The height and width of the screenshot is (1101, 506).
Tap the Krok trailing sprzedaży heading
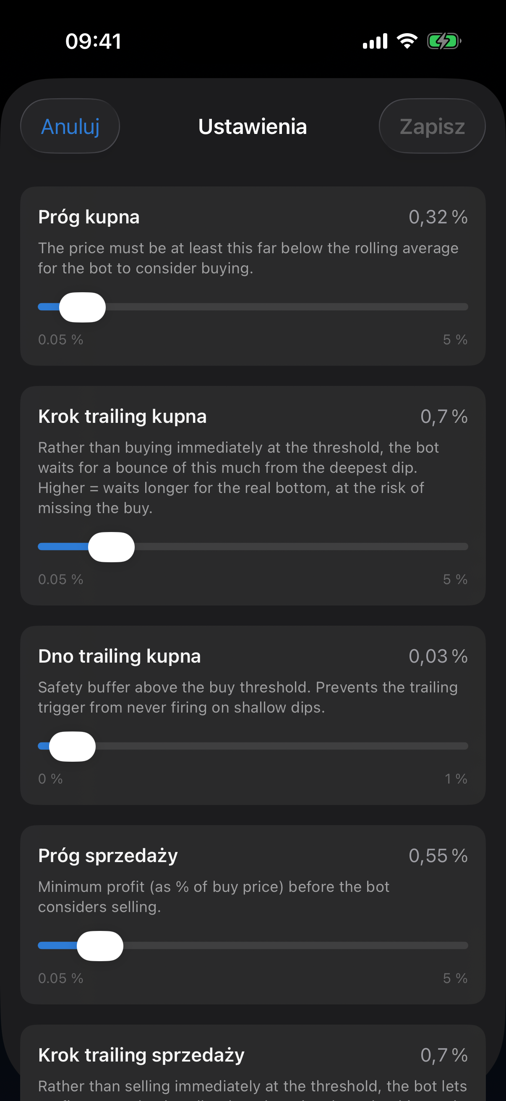coord(141,1055)
